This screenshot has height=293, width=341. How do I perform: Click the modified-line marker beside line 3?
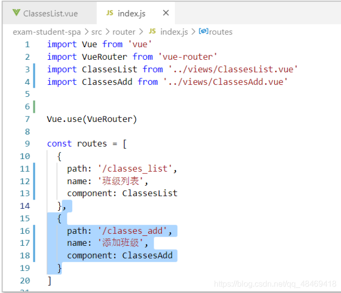[x=34, y=69]
